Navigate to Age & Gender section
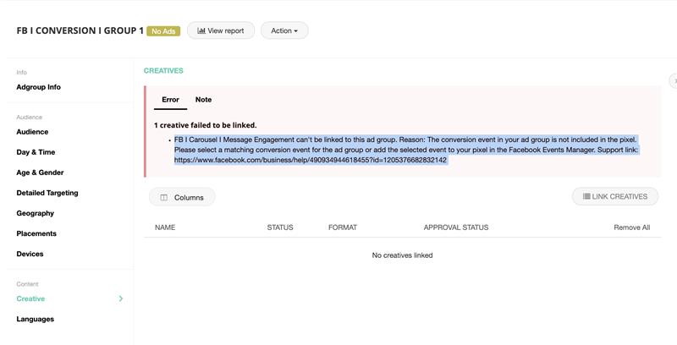The width and height of the screenshot is (677, 345). coord(40,172)
